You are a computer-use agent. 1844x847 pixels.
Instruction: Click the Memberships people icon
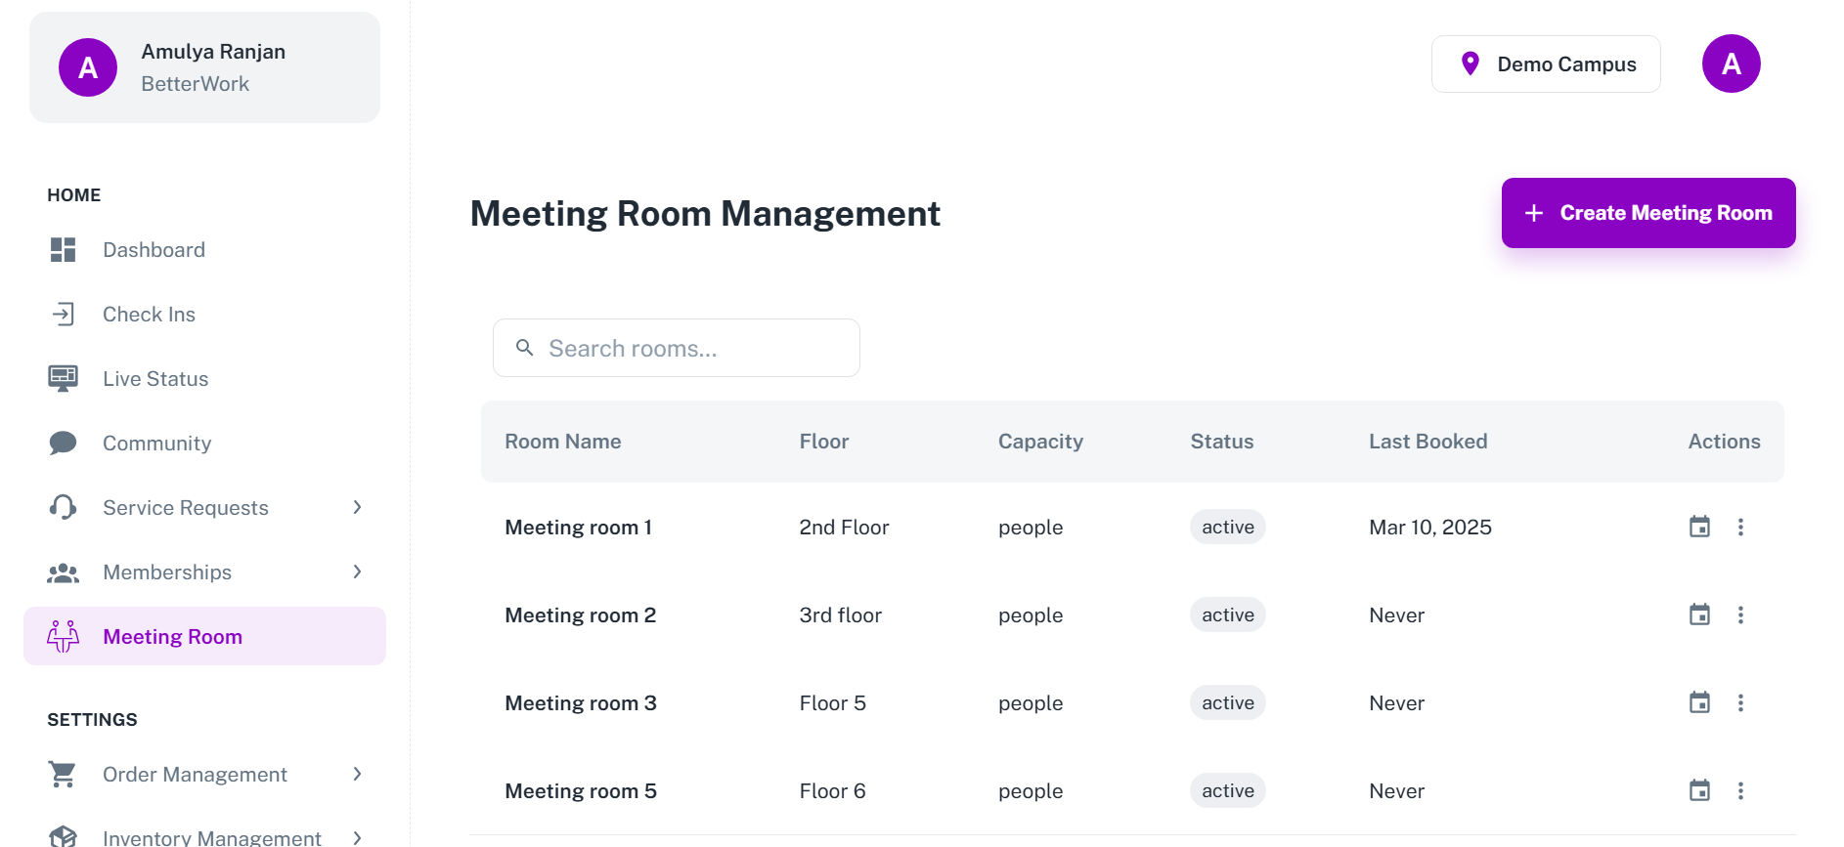point(64,572)
